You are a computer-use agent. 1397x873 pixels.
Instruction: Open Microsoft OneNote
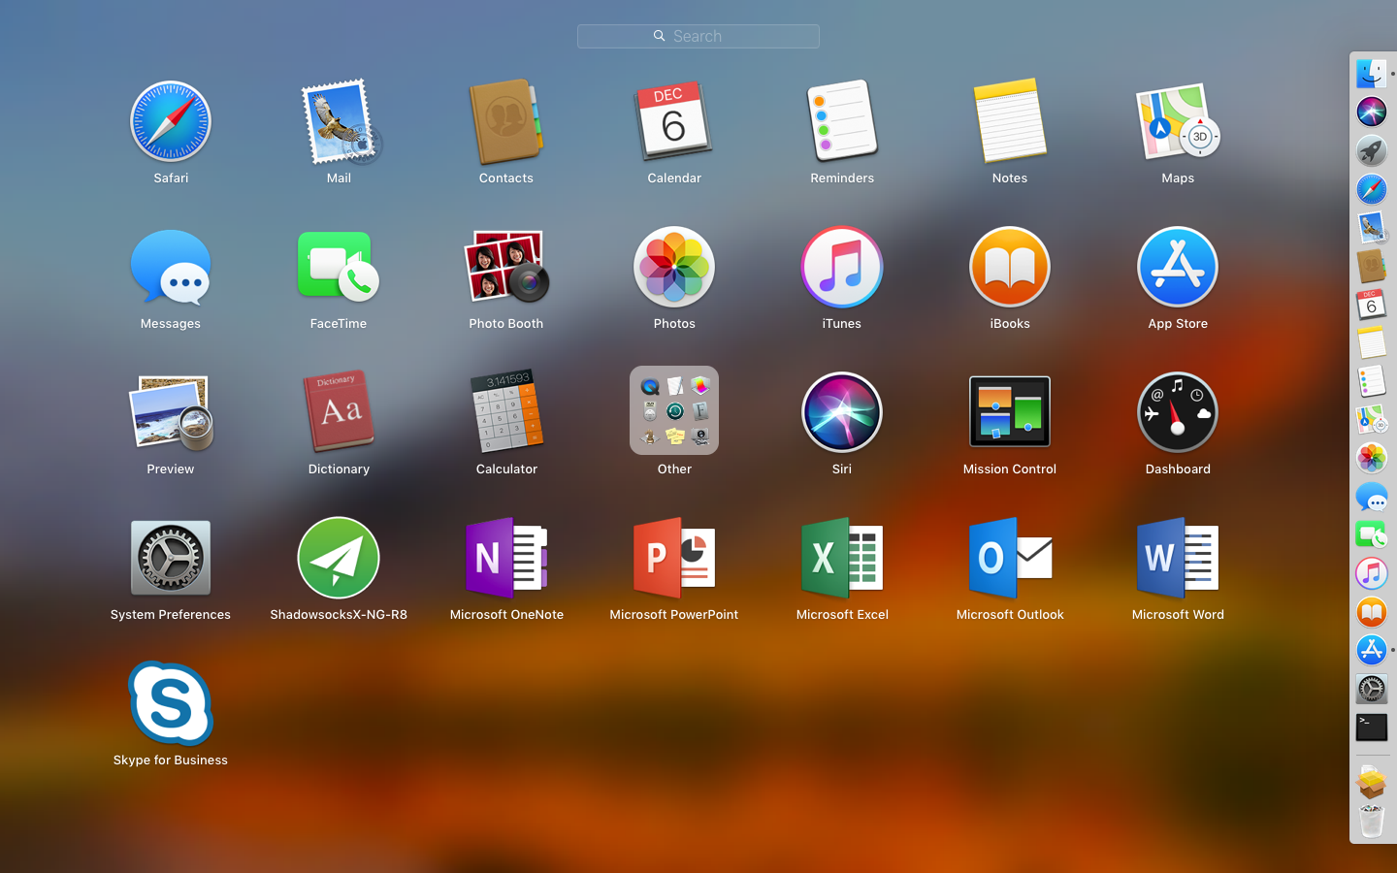(x=506, y=558)
